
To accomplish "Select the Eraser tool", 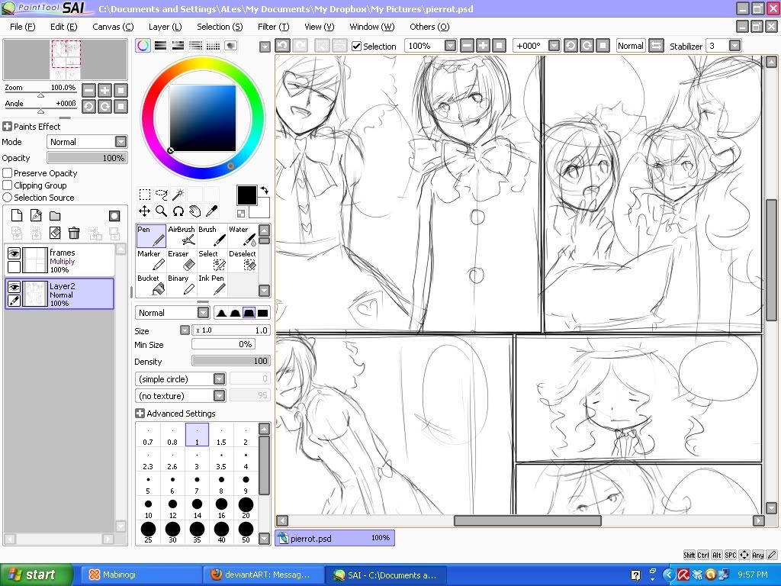I will point(182,261).
